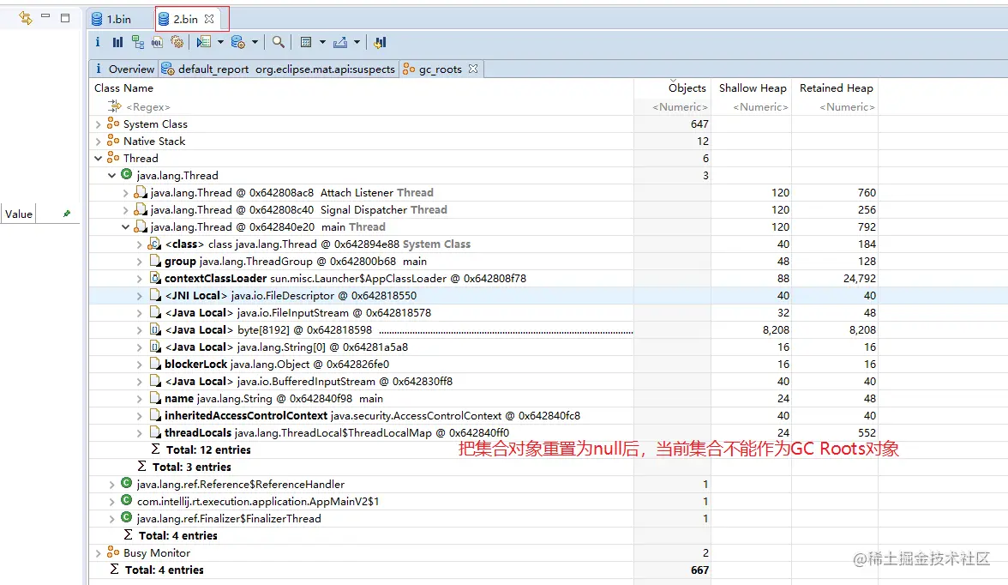Click the Regex filter field under Class Name
1008x585 pixels.
147,107
